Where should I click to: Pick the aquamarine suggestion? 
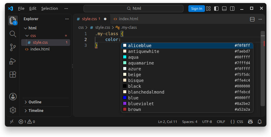(187, 63)
